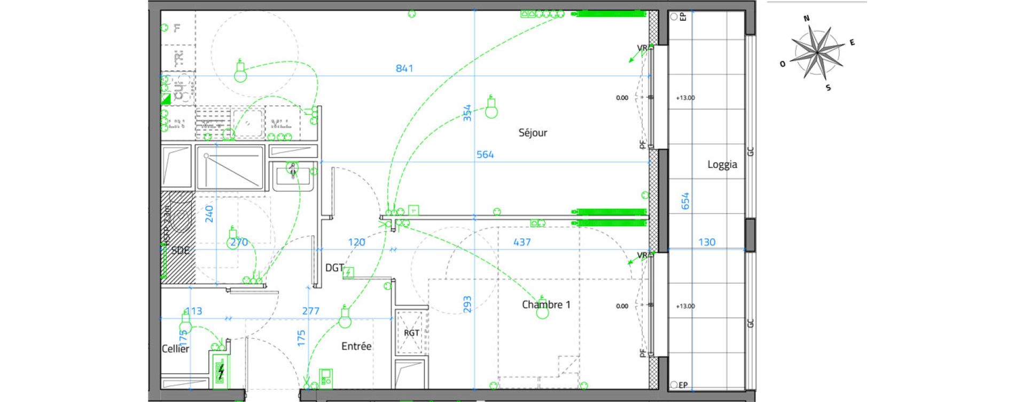Click the Entrée room label

tap(356, 346)
